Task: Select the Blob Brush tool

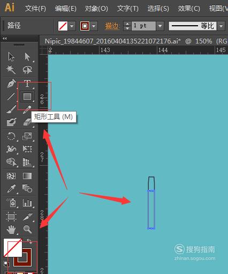Action: (11, 122)
